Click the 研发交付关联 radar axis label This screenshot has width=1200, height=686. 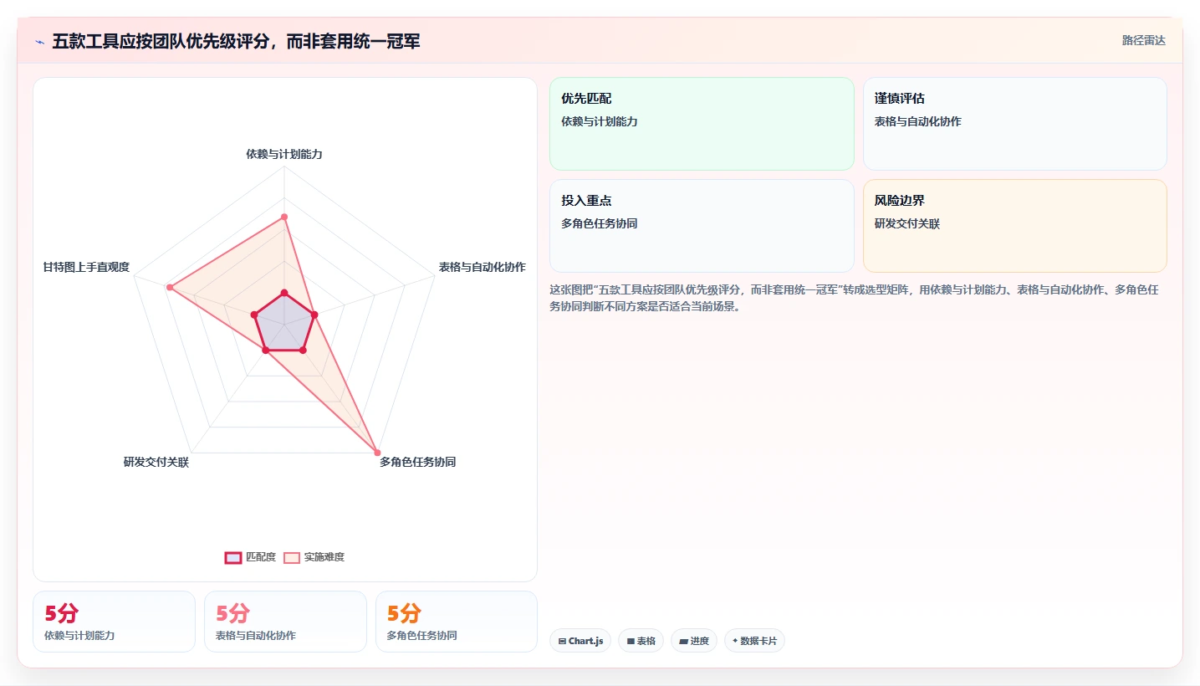point(156,462)
